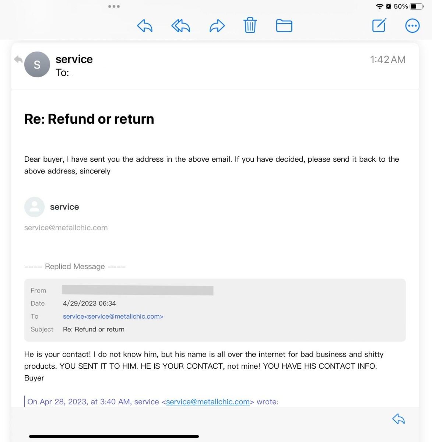Tap the grey signature profile icon
Screen dimensions: 432x442
(34, 207)
